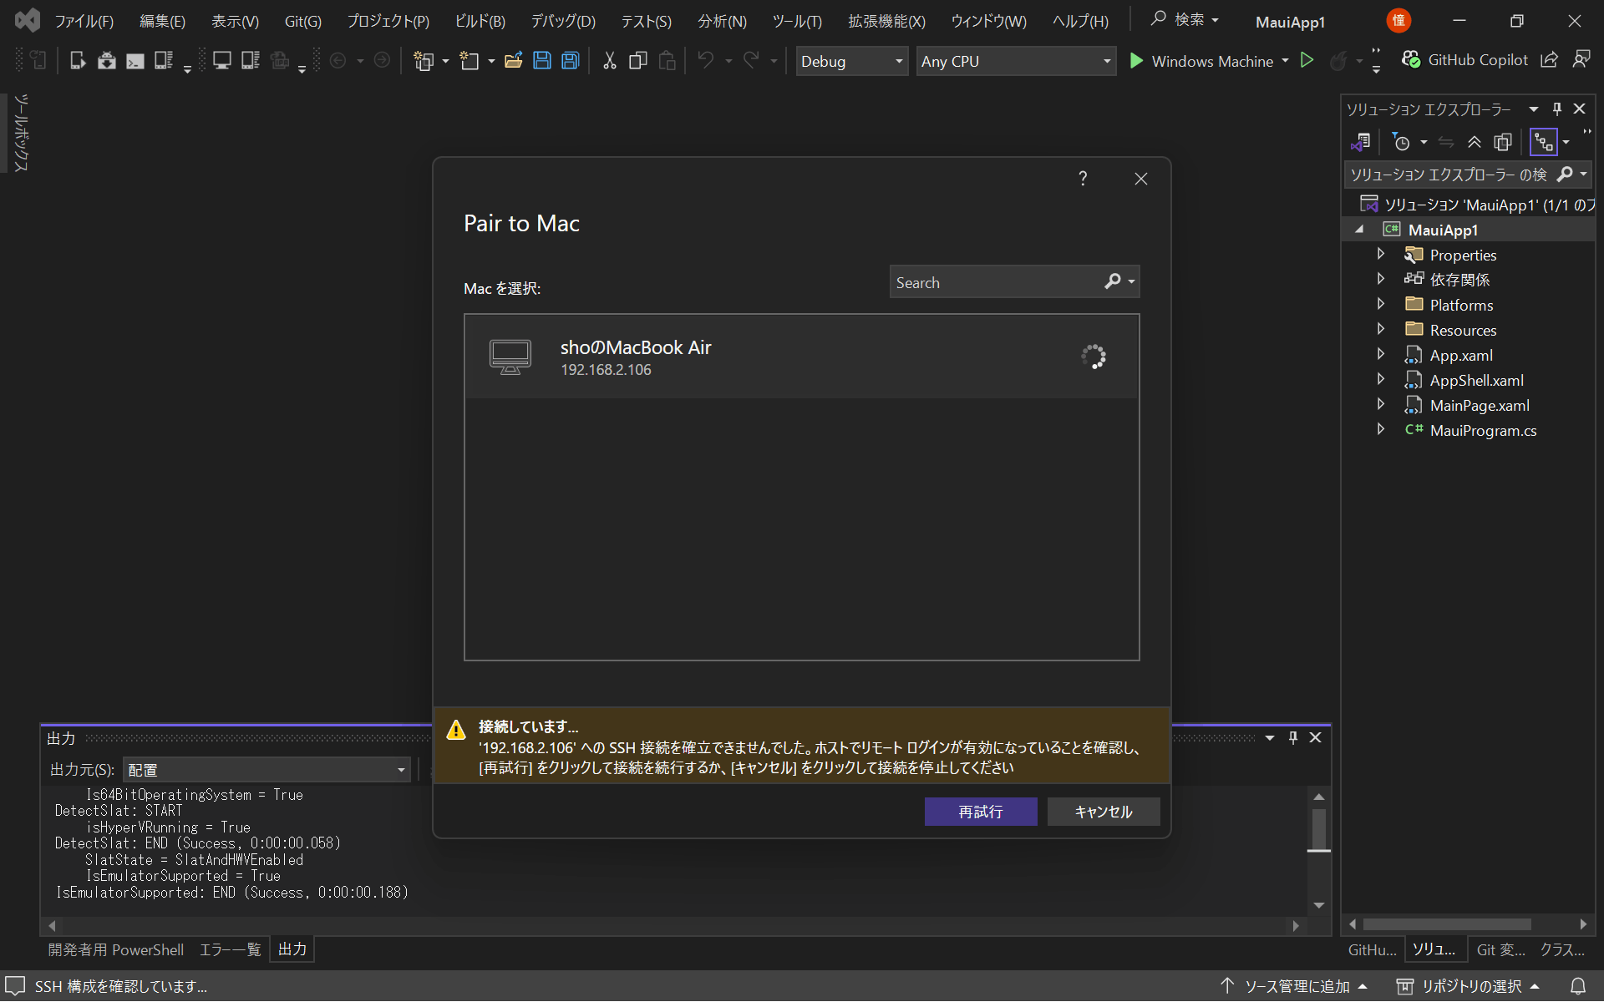Image resolution: width=1604 pixels, height=1002 pixels.
Task: Click the キャンセル button
Action: pos(1104,812)
